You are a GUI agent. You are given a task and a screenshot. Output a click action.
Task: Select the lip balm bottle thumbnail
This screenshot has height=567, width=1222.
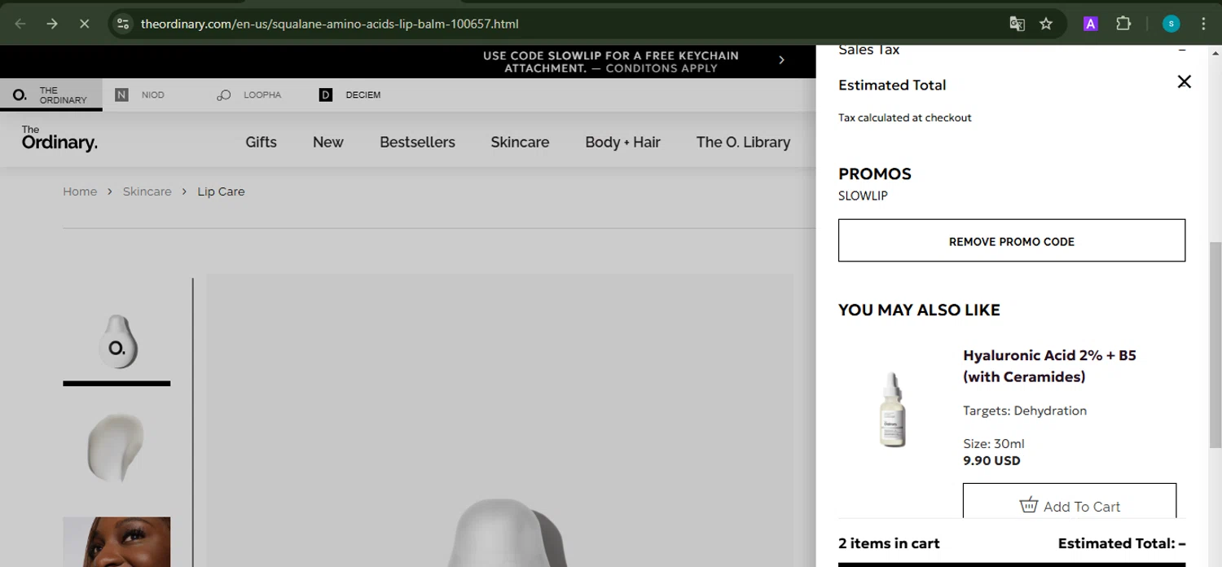(x=116, y=341)
